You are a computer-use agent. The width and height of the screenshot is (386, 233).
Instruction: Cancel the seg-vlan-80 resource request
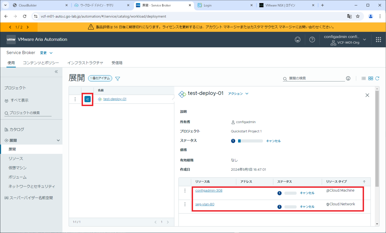click(307, 207)
